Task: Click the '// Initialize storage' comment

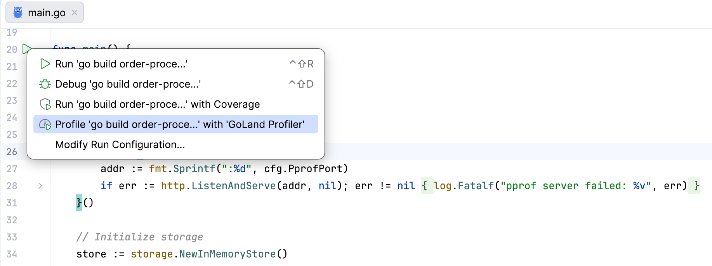Action: pos(140,237)
